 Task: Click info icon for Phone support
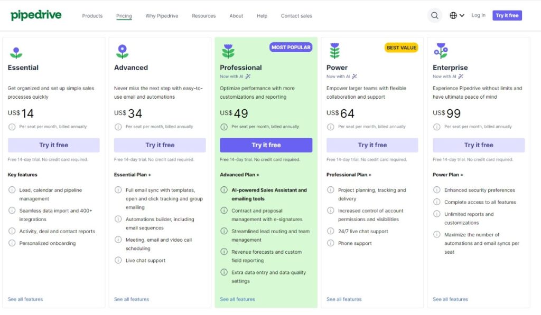click(331, 243)
